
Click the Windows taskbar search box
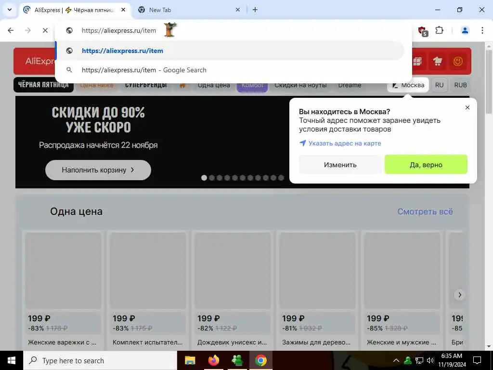click(x=100, y=360)
